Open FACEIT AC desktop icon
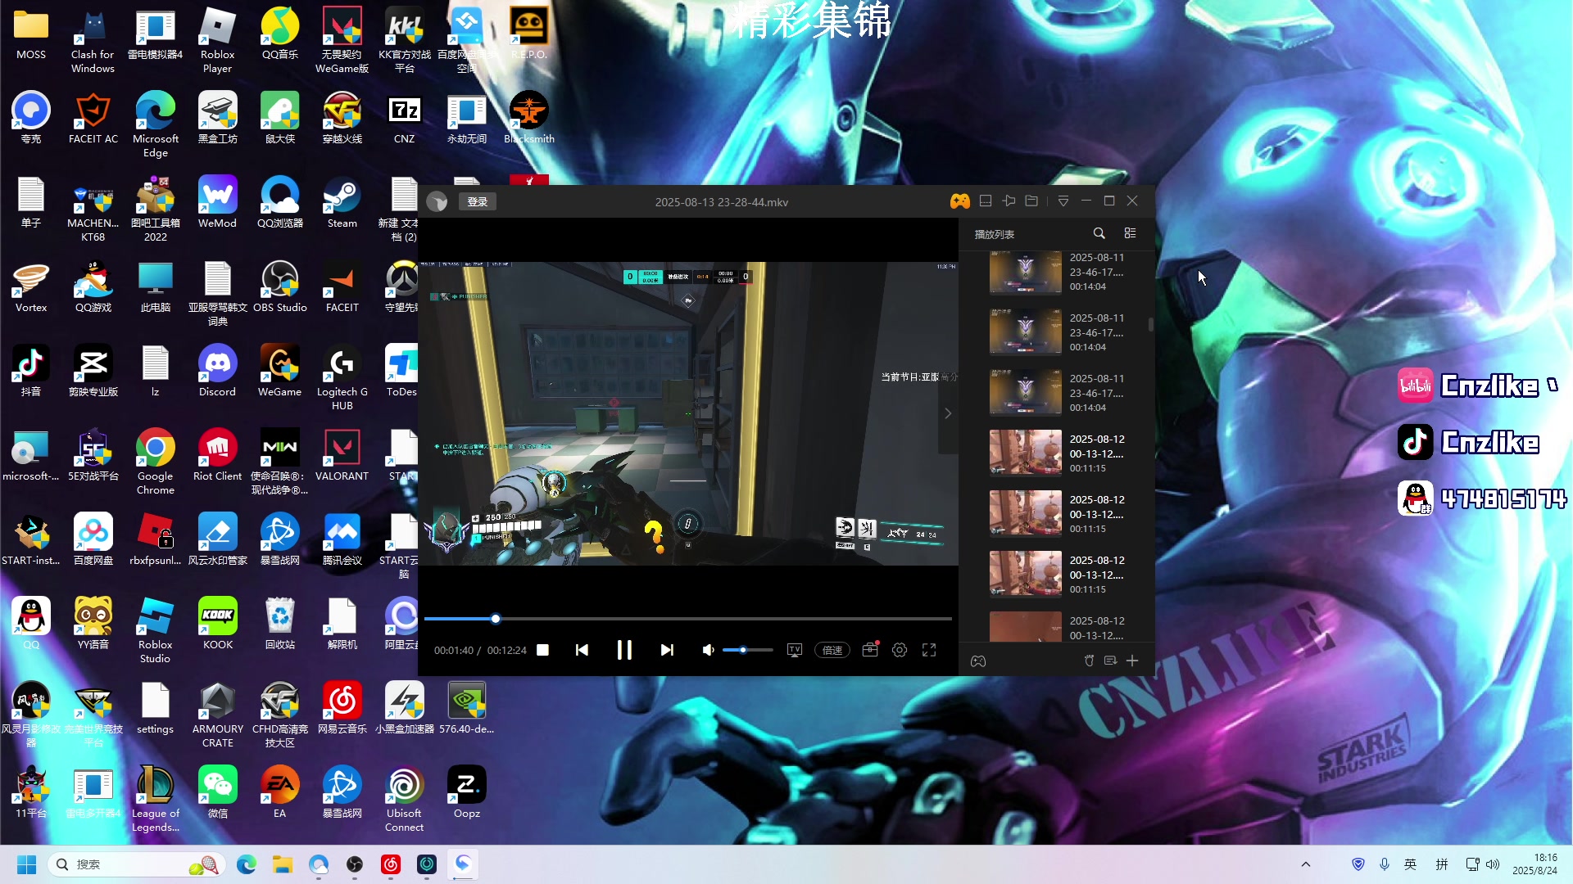Image resolution: width=1573 pixels, height=884 pixels. tap(93, 118)
